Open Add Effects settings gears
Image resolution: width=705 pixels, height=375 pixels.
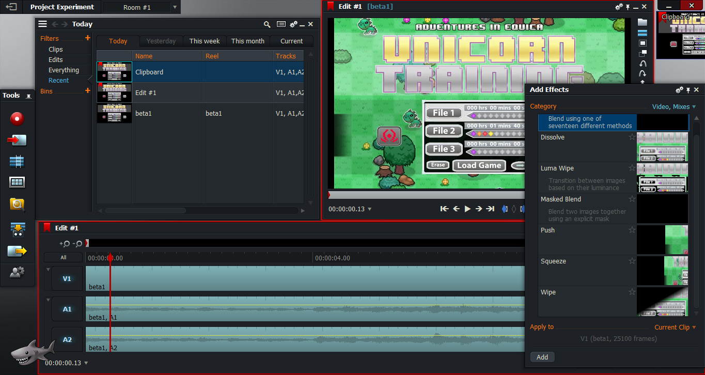point(679,90)
